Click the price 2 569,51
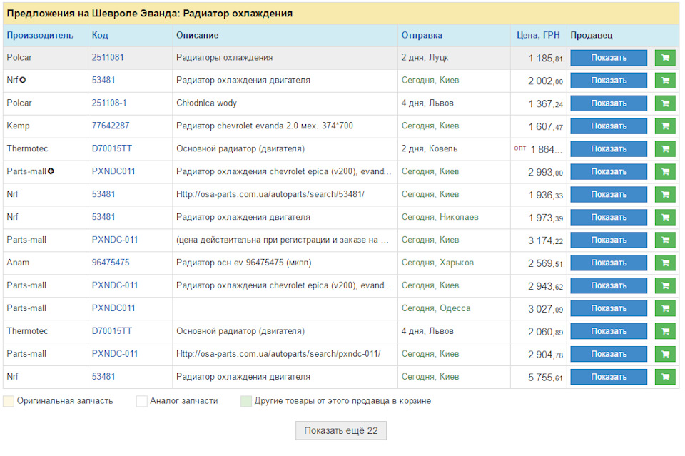 tap(545, 263)
